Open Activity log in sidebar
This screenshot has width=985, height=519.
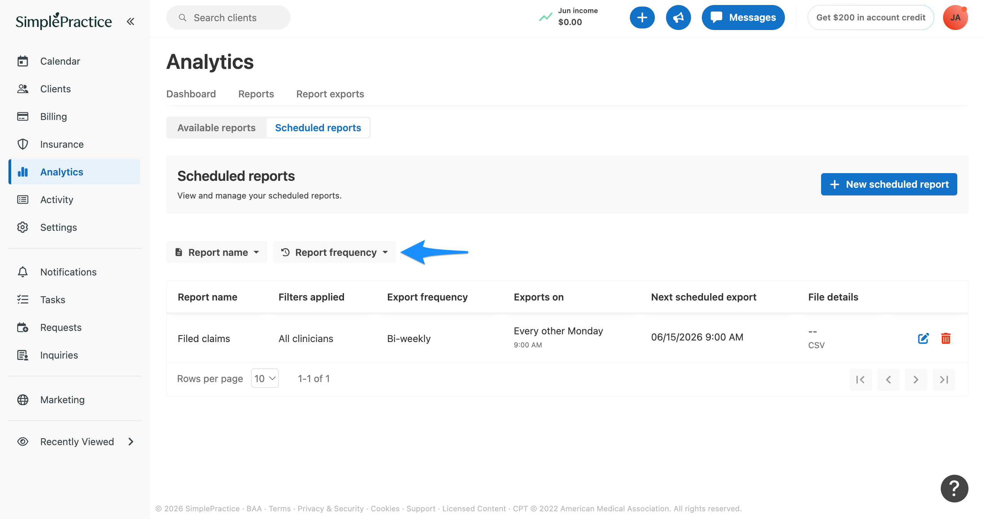(x=74, y=200)
